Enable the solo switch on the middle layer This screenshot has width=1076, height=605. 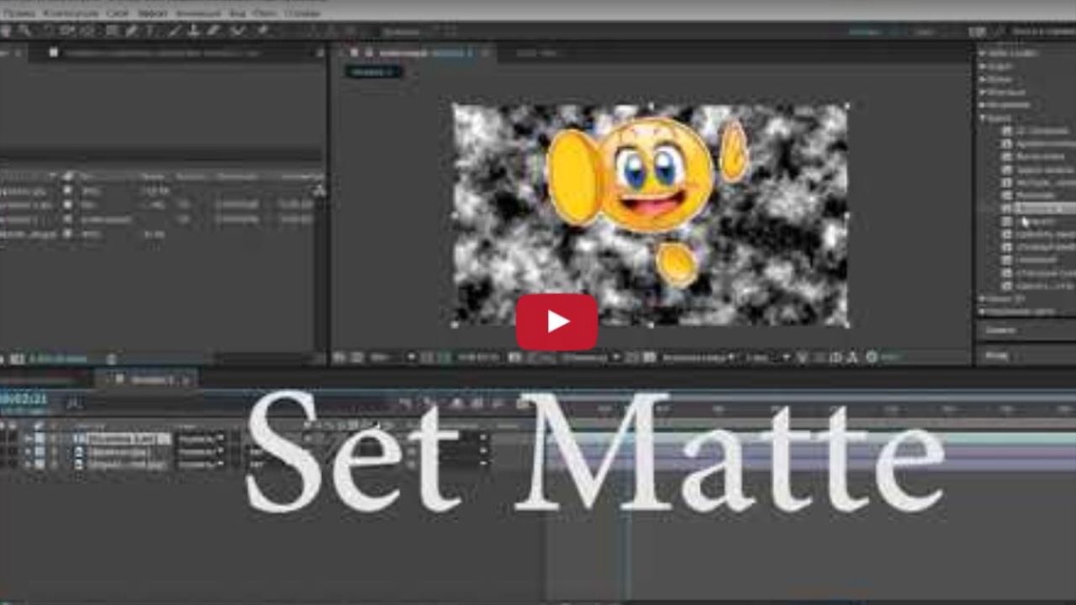(x=38, y=451)
